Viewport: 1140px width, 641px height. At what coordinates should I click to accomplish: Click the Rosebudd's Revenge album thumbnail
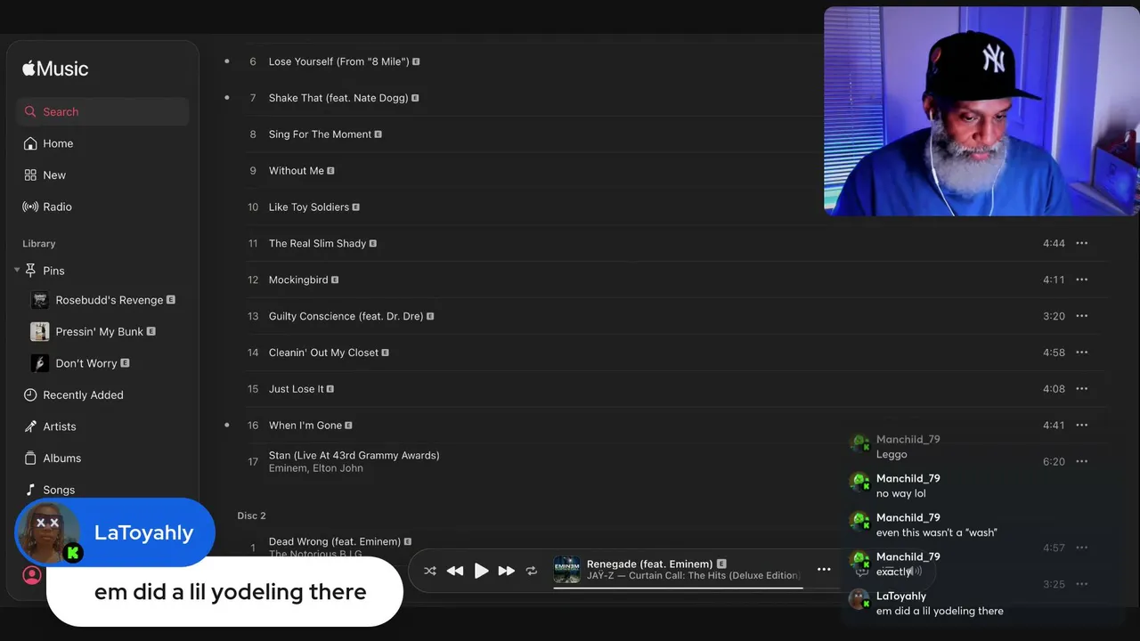tap(40, 300)
